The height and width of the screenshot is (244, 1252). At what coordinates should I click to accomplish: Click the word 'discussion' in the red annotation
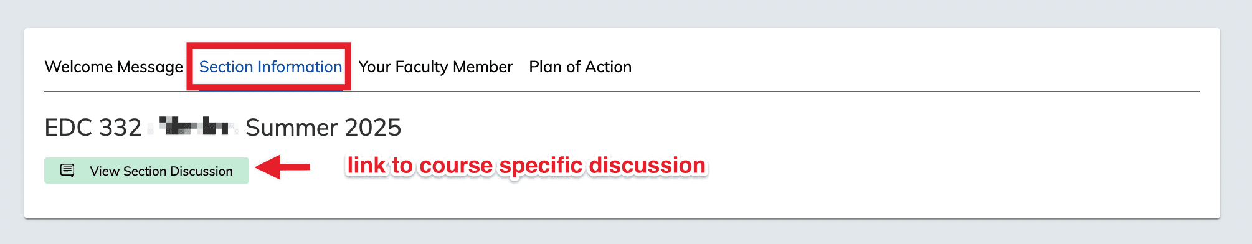click(x=647, y=165)
